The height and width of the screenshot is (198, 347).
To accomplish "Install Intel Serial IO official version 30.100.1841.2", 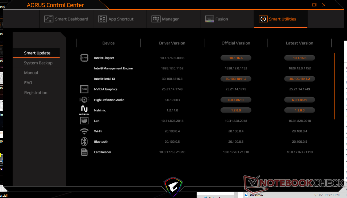I will (236, 79).
